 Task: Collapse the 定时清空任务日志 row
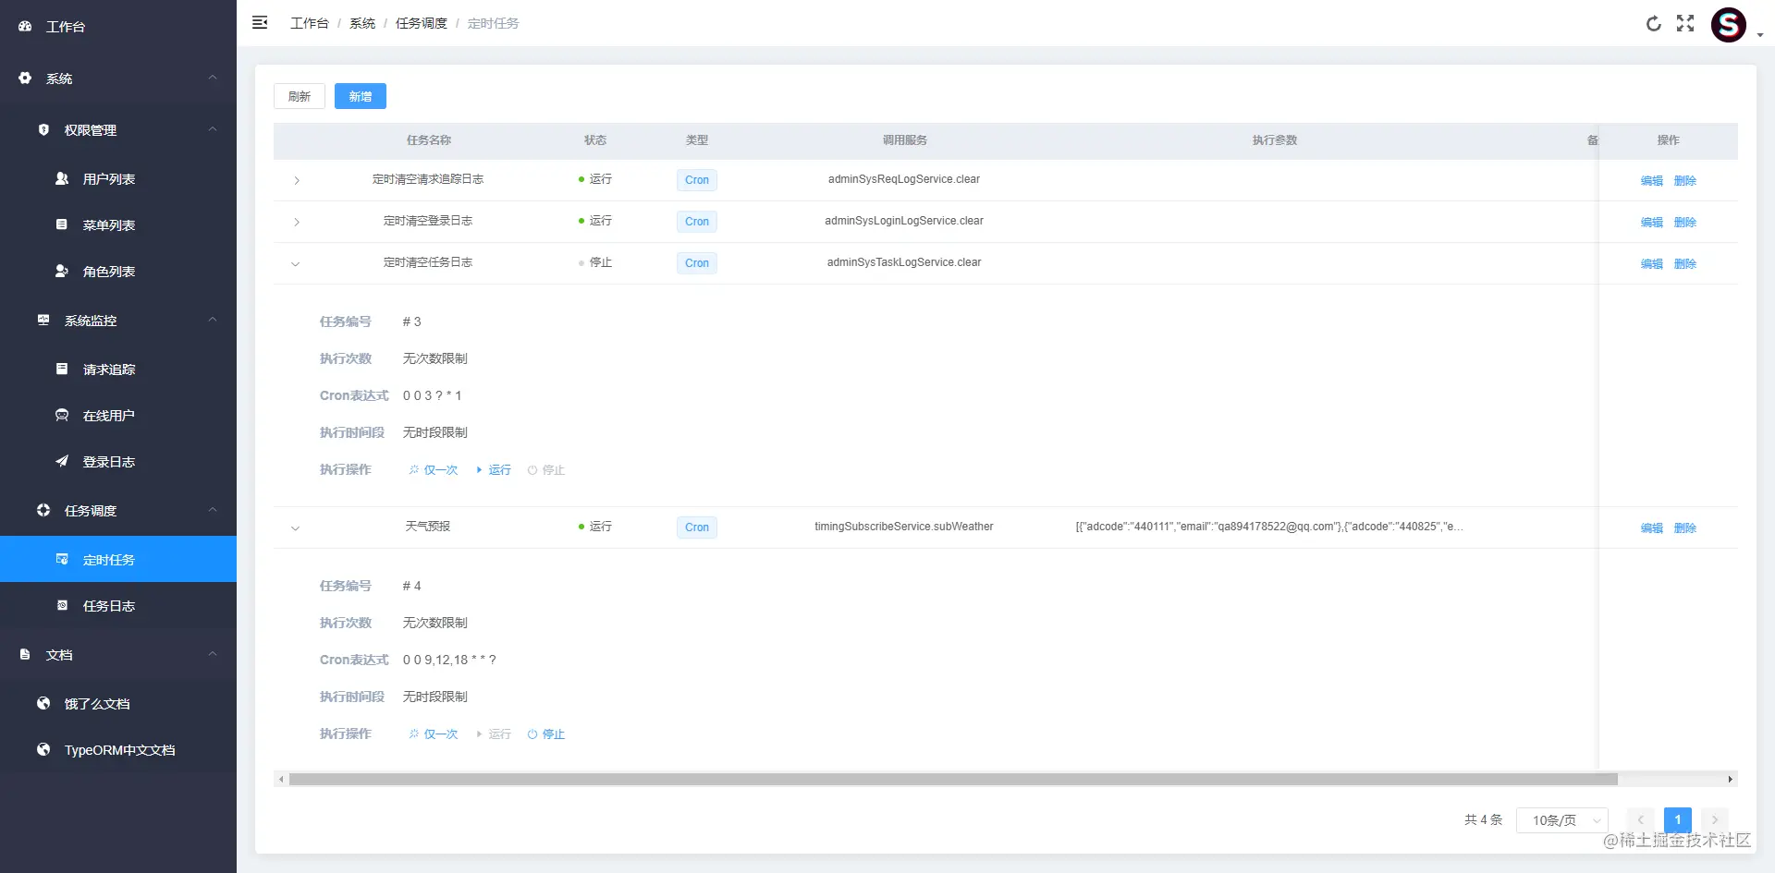pyautogui.click(x=296, y=264)
